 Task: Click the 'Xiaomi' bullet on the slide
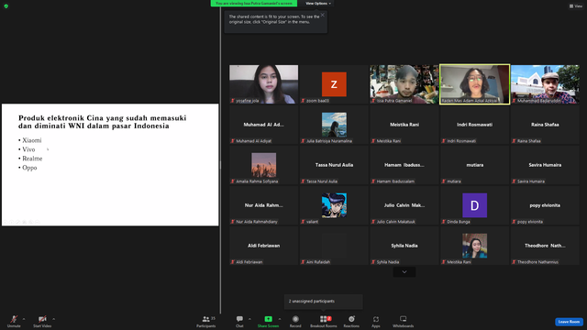pyautogui.click(x=32, y=140)
